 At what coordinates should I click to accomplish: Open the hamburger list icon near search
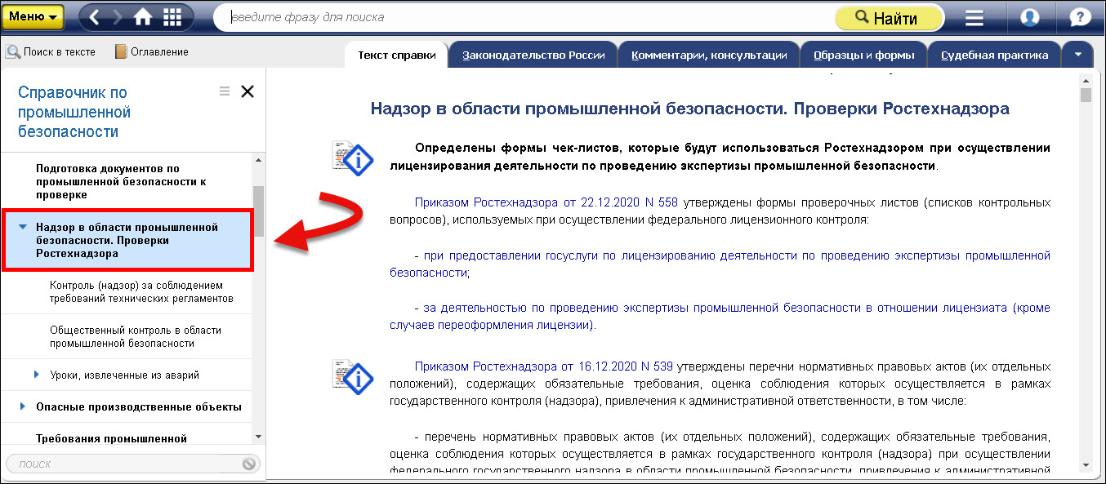pos(974,17)
